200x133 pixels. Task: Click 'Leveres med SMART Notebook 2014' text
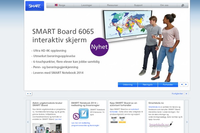(58, 73)
